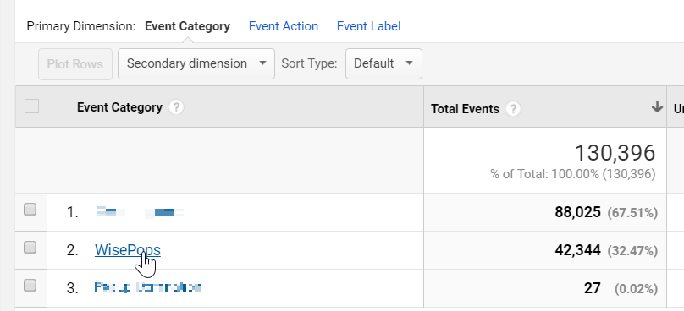Open the WisePops event category link
The height and width of the screenshot is (311, 684).
[127, 250]
